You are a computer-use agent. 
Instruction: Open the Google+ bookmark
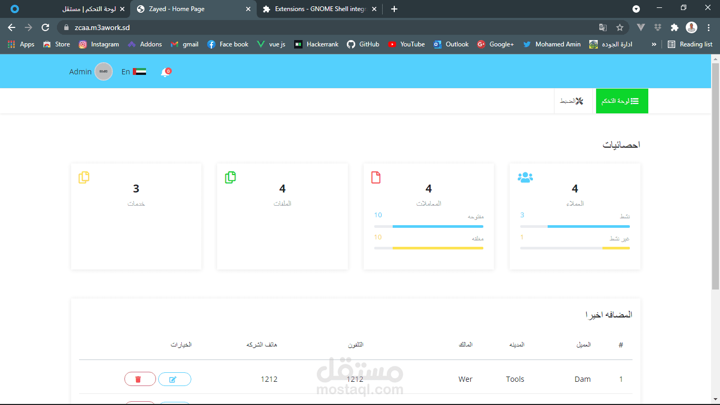[x=495, y=44]
